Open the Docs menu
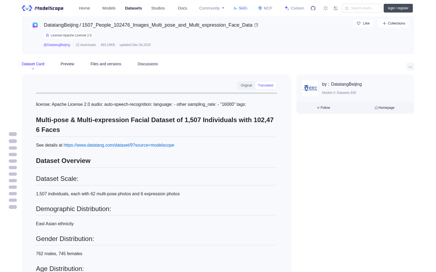This screenshot has height=272, width=436. tap(183, 8)
